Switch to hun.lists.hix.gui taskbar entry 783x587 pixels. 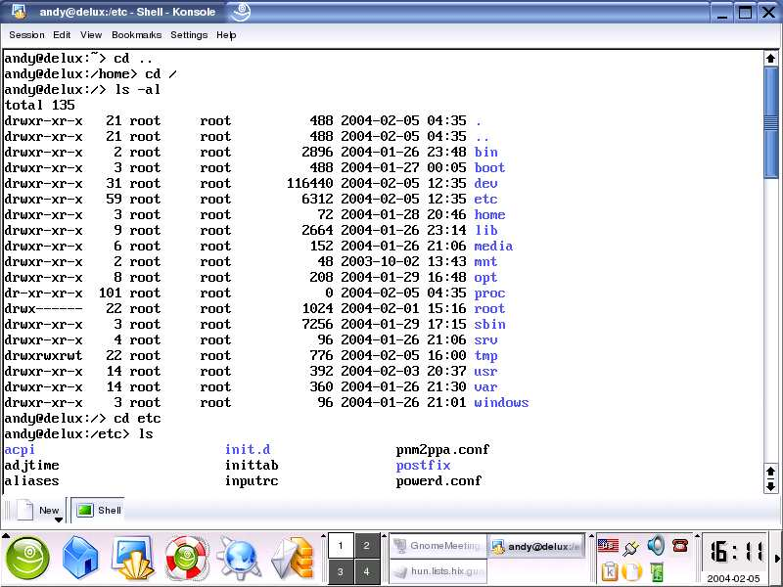pyautogui.click(x=437, y=571)
